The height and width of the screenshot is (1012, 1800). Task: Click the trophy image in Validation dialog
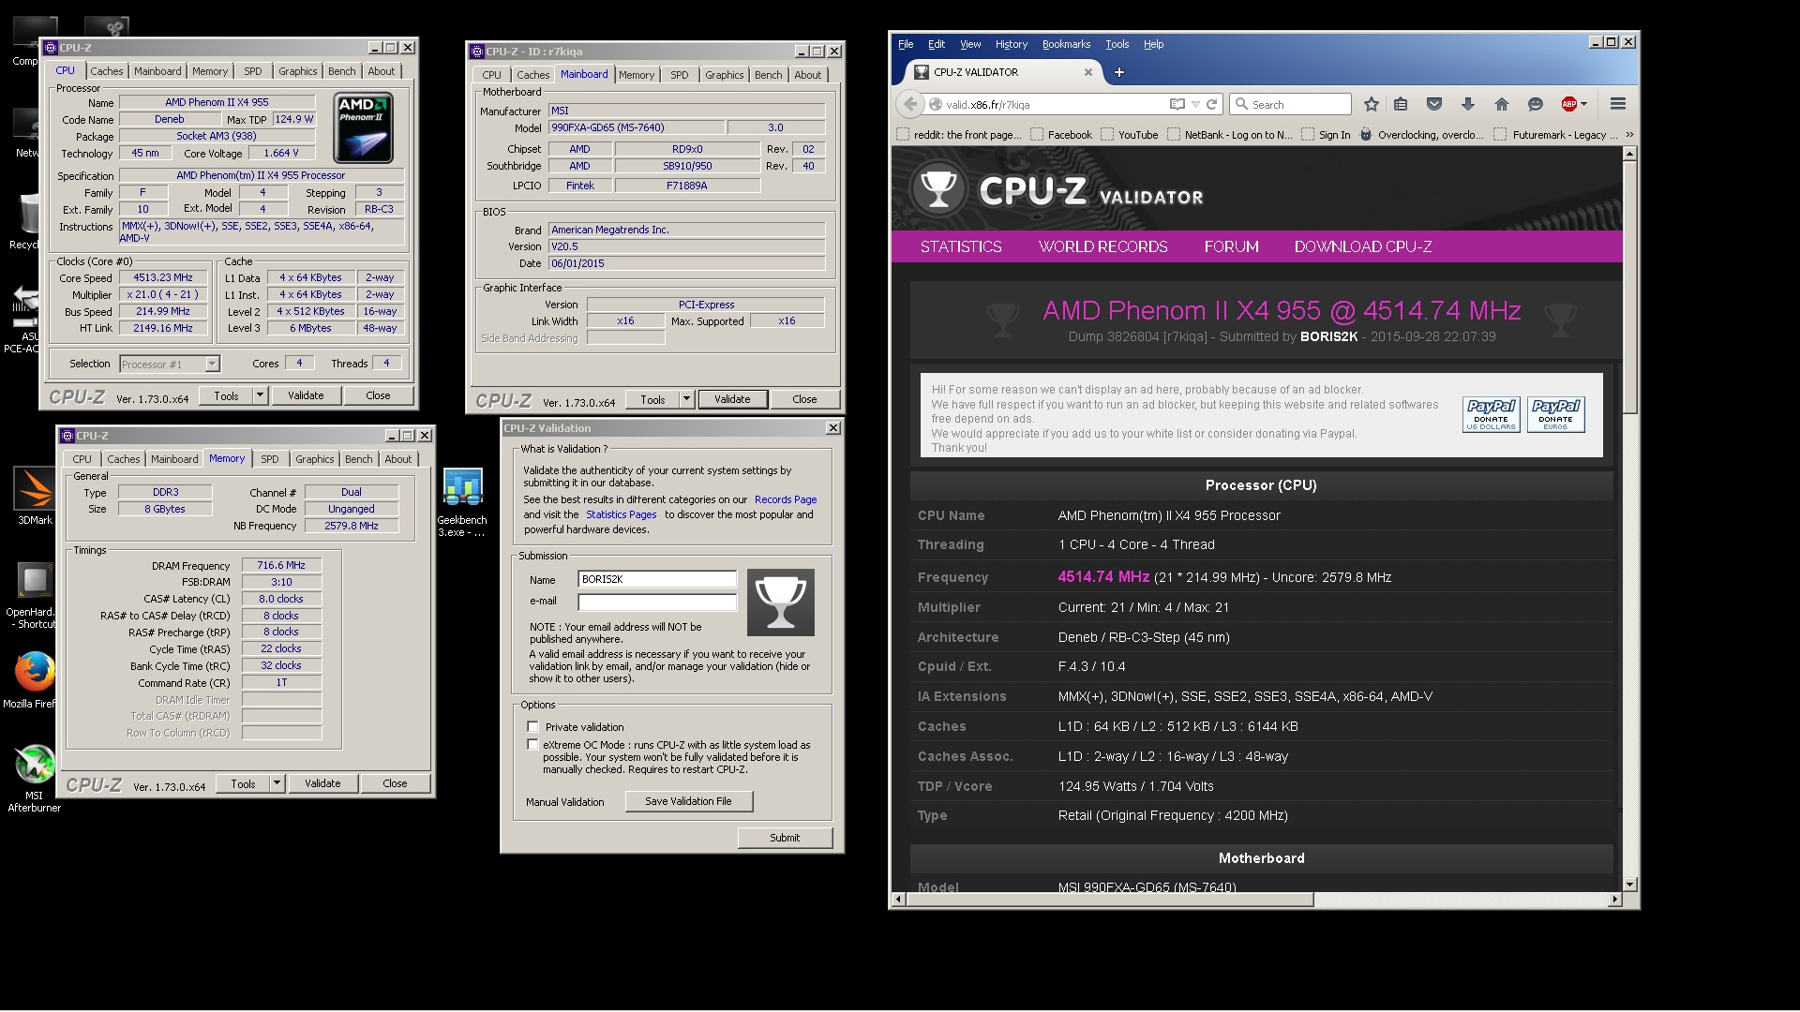coord(781,603)
